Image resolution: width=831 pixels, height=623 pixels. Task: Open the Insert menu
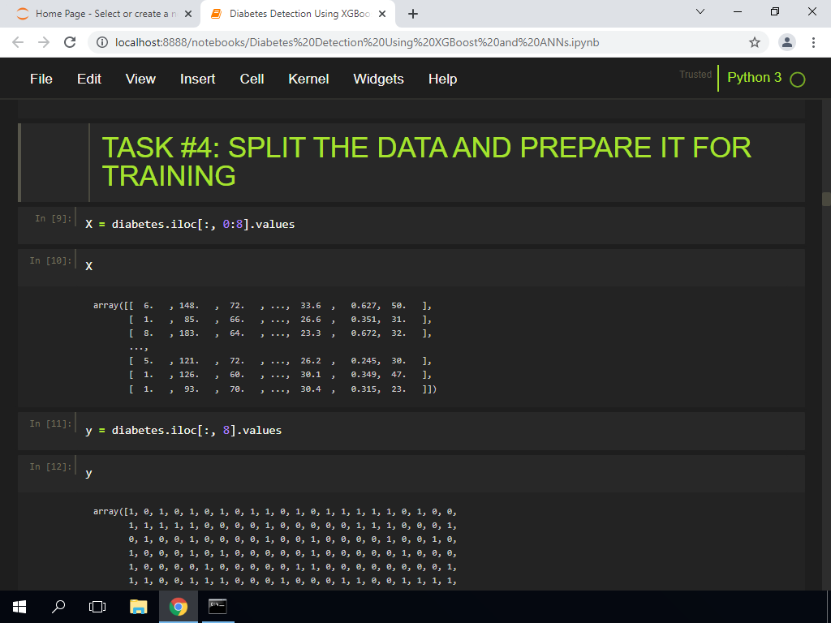[198, 79]
